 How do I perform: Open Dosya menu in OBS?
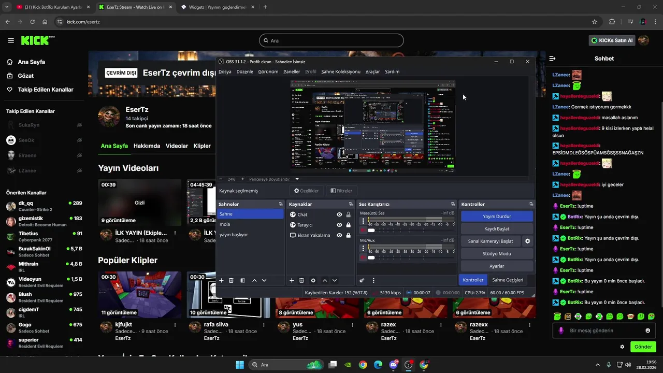tap(225, 71)
